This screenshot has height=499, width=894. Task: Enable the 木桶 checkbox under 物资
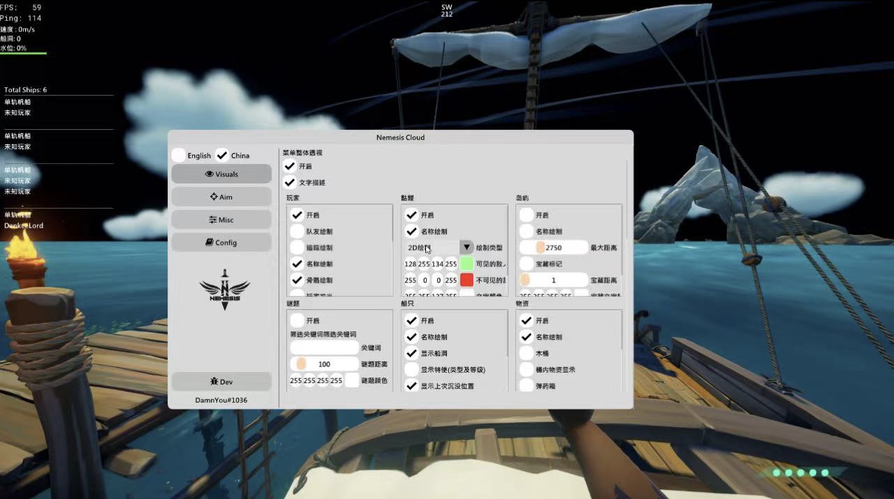(527, 353)
